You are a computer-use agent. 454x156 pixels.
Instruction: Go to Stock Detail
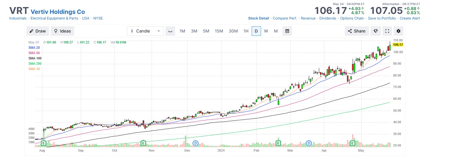click(258, 18)
